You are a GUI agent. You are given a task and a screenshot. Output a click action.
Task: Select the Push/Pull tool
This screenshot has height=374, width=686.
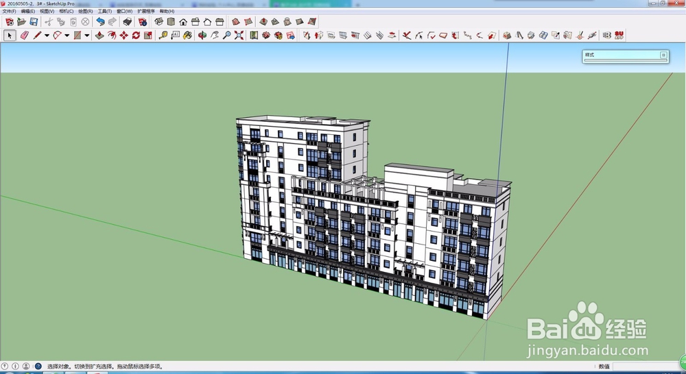(99, 36)
